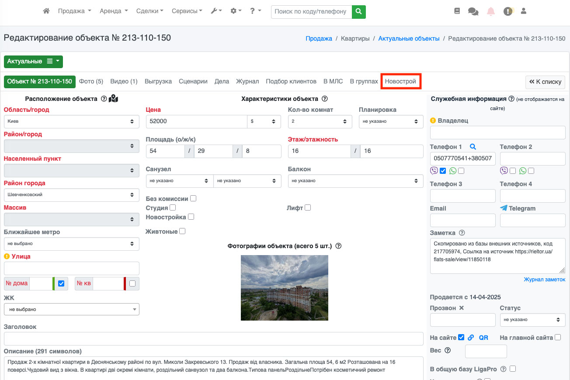
Task: Toggle the Лифт checkbox
Action: [x=308, y=207]
